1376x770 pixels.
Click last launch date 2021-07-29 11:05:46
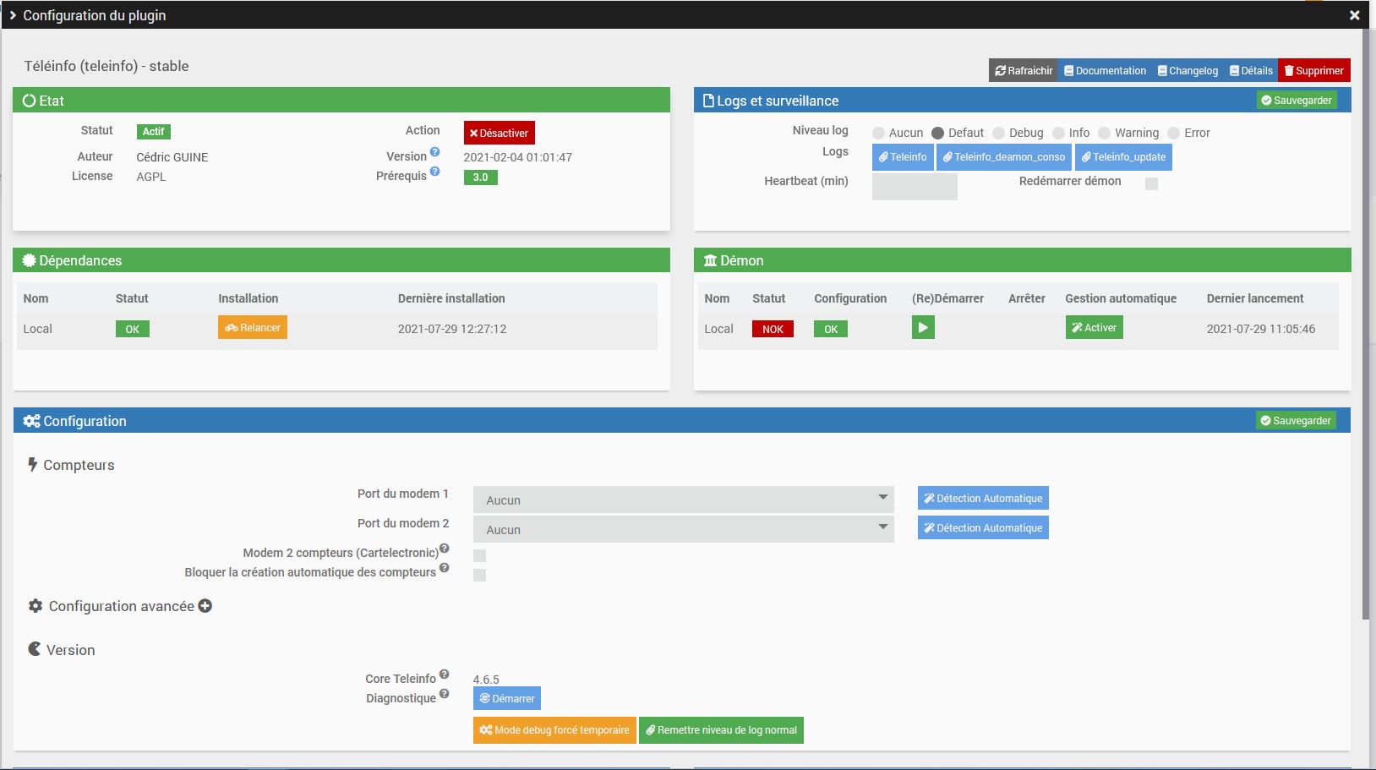point(1261,329)
